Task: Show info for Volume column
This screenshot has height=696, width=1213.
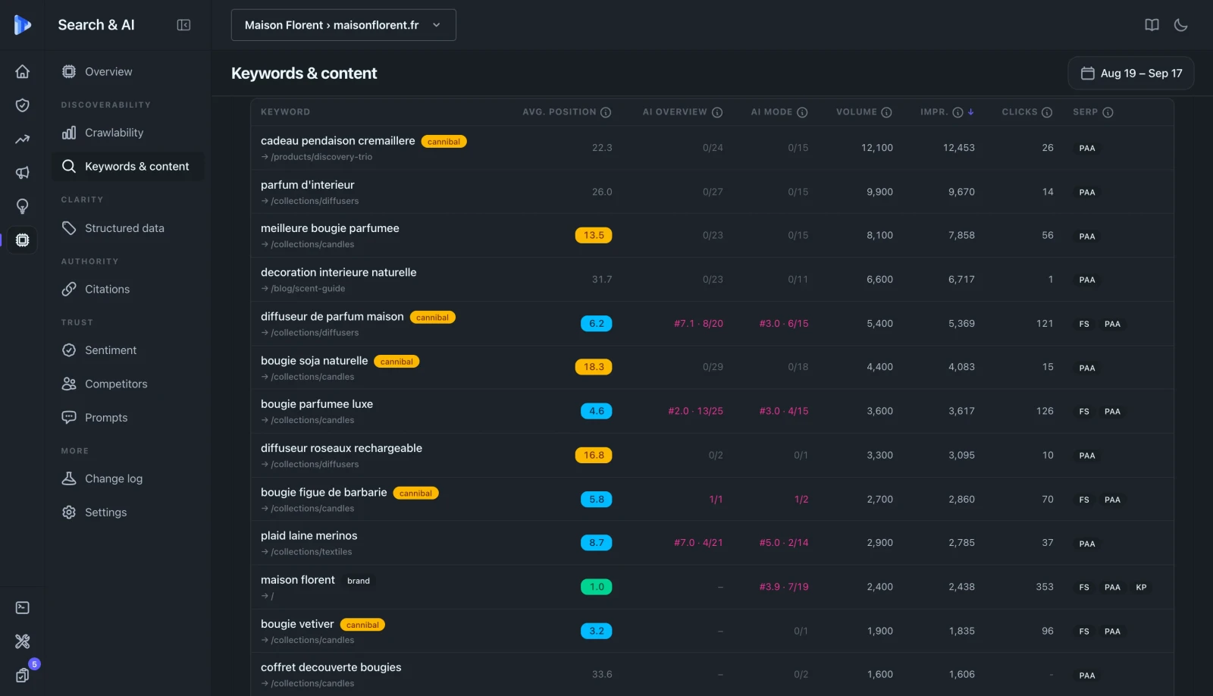Action: click(886, 112)
